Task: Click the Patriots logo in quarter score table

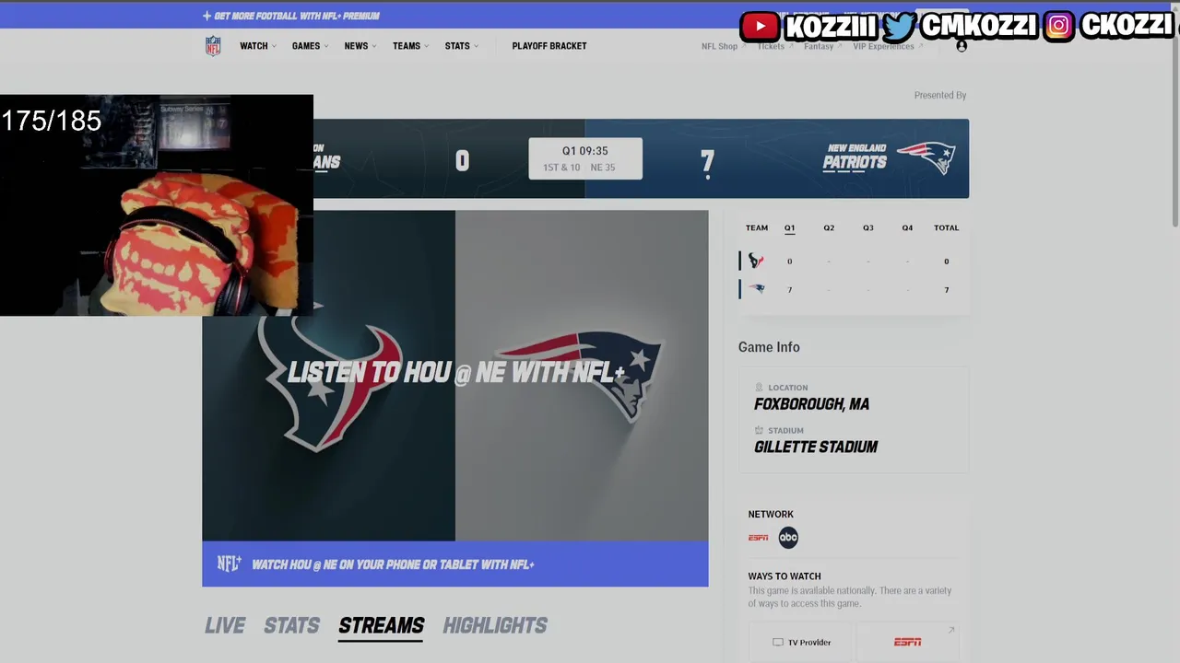Action: [x=756, y=289]
